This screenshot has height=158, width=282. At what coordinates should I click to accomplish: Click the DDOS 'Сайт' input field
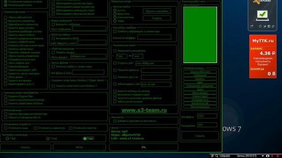tap(92, 43)
